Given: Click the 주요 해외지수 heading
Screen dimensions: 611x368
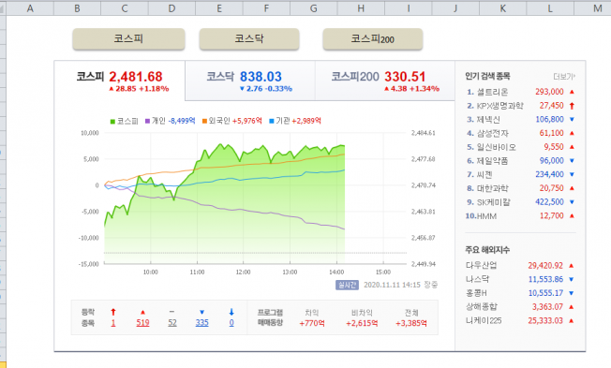Looking at the screenshot, I should tap(487, 250).
